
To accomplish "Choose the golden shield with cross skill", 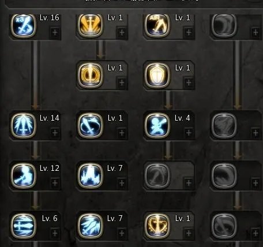I will pyautogui.click(x=157, y=75).
